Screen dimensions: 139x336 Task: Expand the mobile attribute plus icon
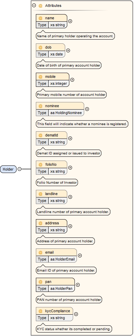(x=72, y=80)
